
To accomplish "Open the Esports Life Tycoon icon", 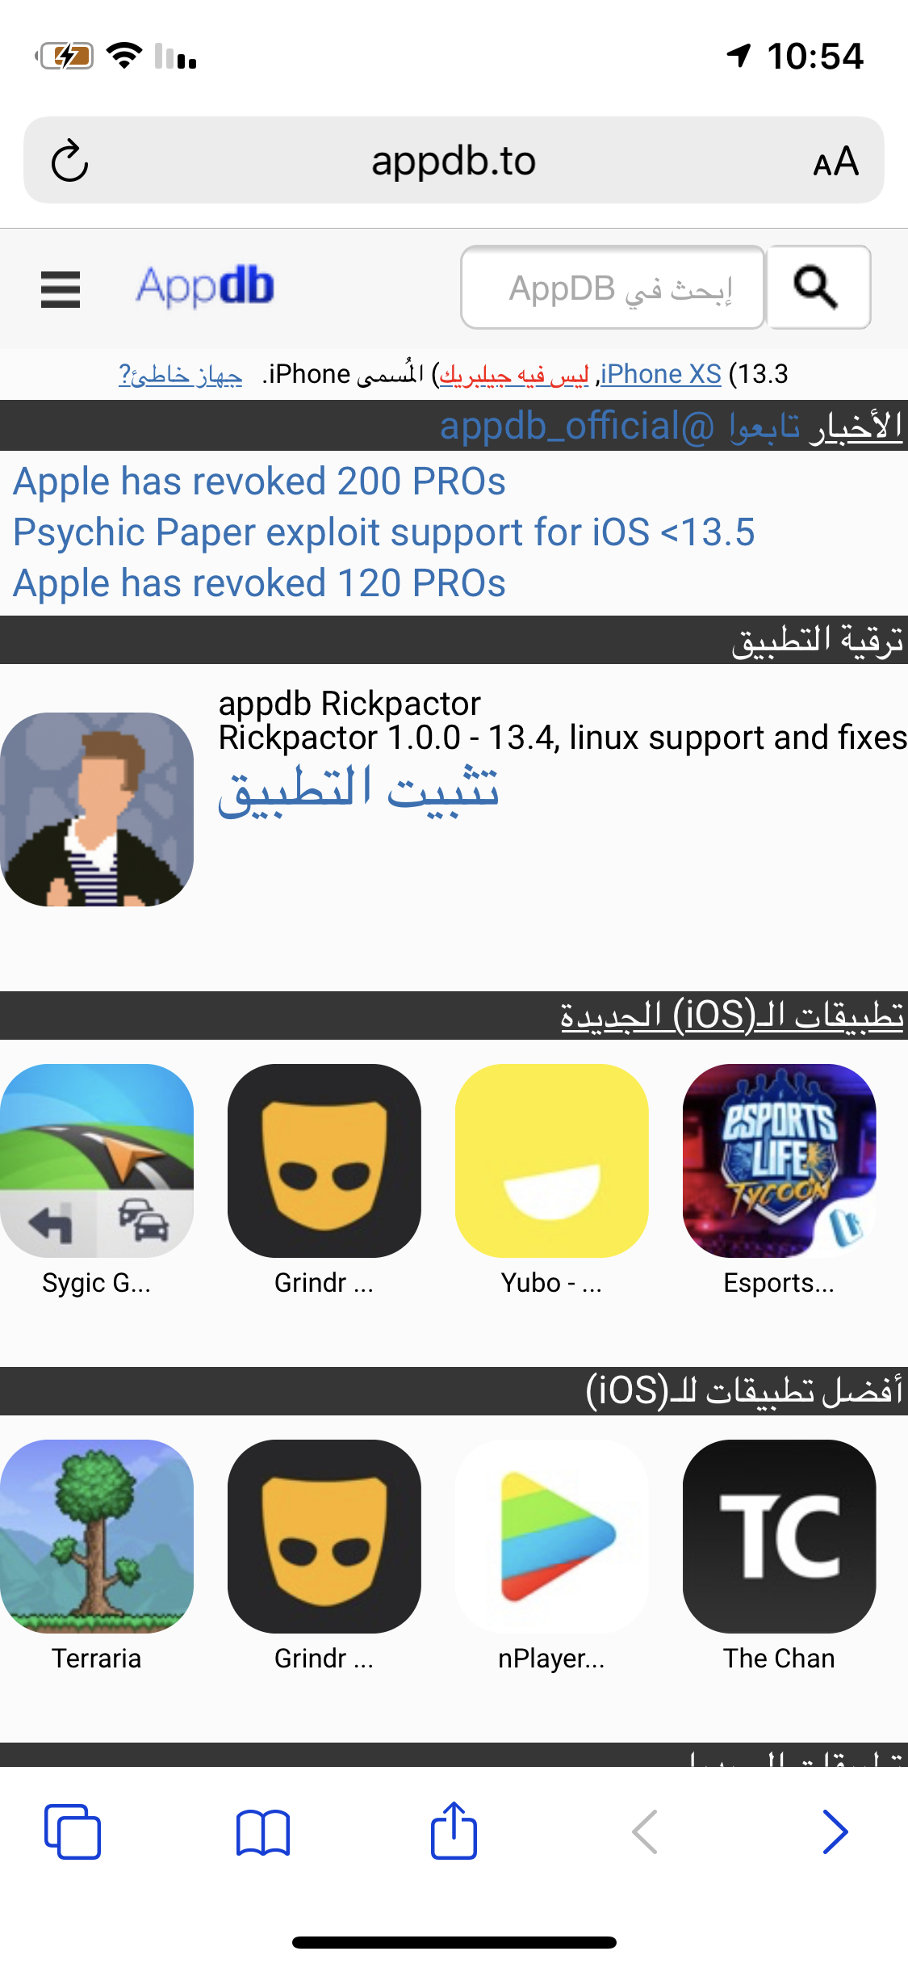I will point(780,1160).
